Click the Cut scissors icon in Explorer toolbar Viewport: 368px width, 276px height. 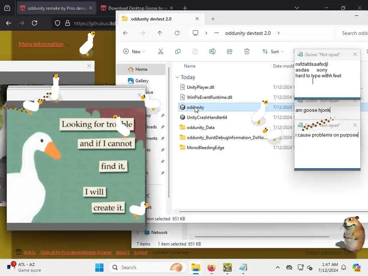coord(161,52)
